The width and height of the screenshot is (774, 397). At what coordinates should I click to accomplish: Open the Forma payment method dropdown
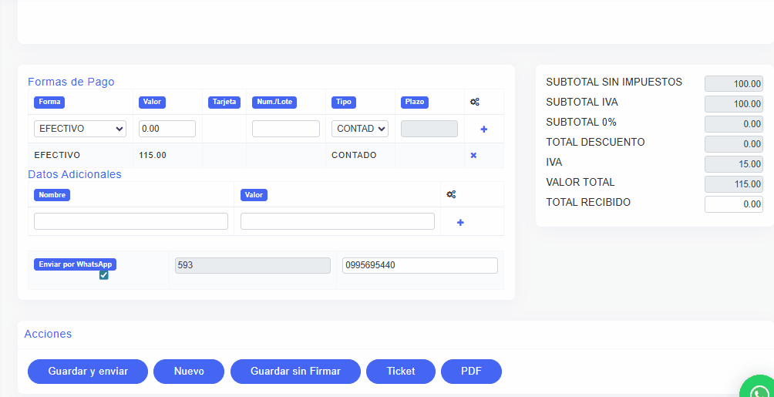(x=80, y=129)
